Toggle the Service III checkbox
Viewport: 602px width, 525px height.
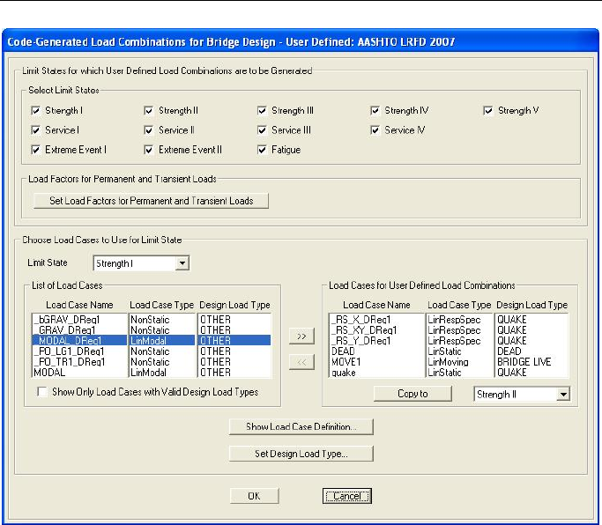coord(262,130)
